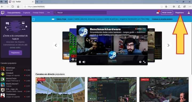Click the Buscar search field
192x102 pixels.
click(x=80, y=13)
